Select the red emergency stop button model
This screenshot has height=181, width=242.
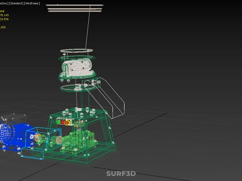point(67,123)
